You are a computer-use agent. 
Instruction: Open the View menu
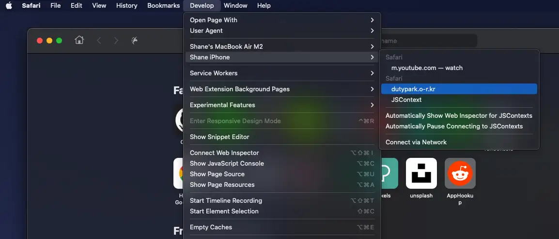point(99,5)
